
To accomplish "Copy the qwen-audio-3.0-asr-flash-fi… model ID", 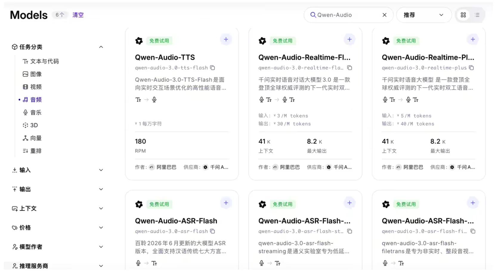I will coord(473,231).
